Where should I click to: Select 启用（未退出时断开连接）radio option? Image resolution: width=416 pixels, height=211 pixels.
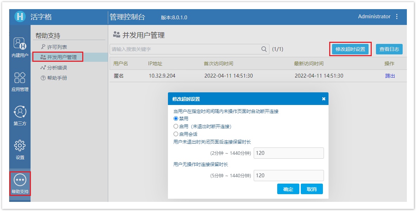coord(176,126)
